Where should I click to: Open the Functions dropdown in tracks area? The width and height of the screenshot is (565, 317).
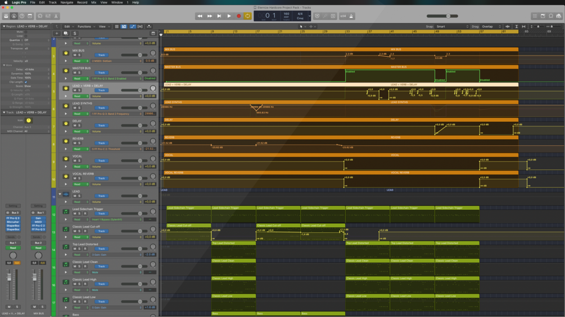tap(86, 26)
